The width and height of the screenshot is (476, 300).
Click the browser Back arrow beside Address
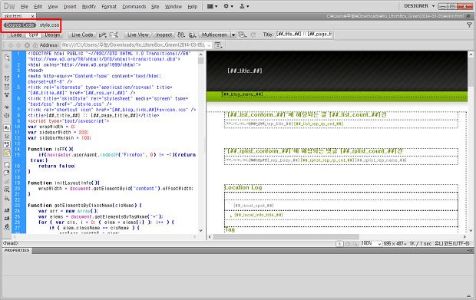point(11,45)
